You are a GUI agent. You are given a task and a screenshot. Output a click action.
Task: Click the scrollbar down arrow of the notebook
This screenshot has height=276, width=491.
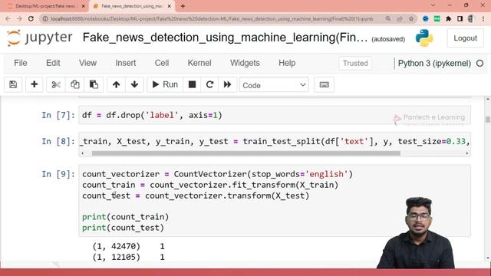point(488,258)
